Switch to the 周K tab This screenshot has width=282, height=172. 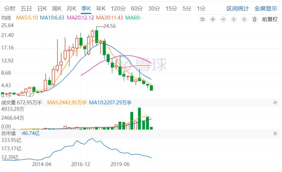[x=57, y=8]
